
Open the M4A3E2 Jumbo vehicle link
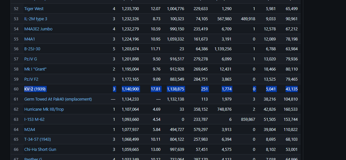pos(39,29)
